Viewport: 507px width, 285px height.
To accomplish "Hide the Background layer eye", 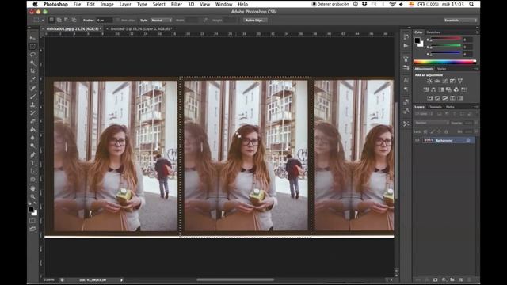I will [417, 140].
